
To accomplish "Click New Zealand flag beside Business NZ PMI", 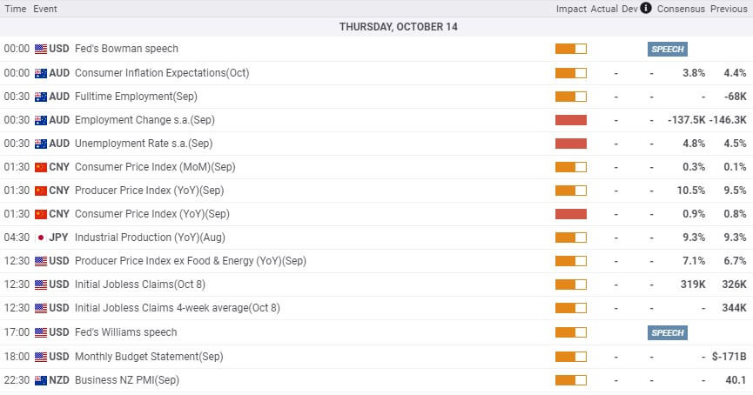I will pyautogui.click(x=41, y=380).
